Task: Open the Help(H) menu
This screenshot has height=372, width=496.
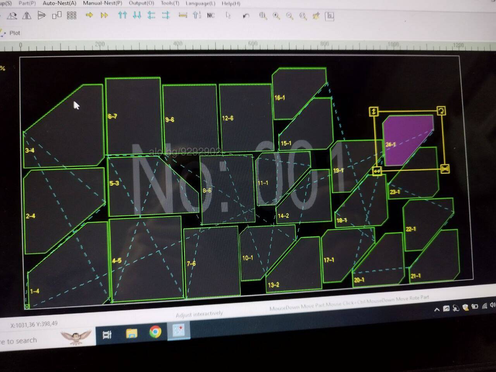Action: pyautogui.click(x=231, y=3)
